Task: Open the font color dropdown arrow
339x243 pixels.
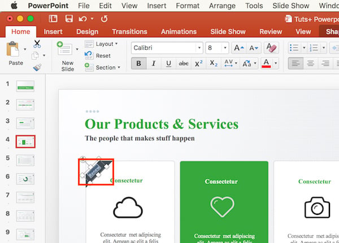Action: pyautogui.click(x=276, y=64)
